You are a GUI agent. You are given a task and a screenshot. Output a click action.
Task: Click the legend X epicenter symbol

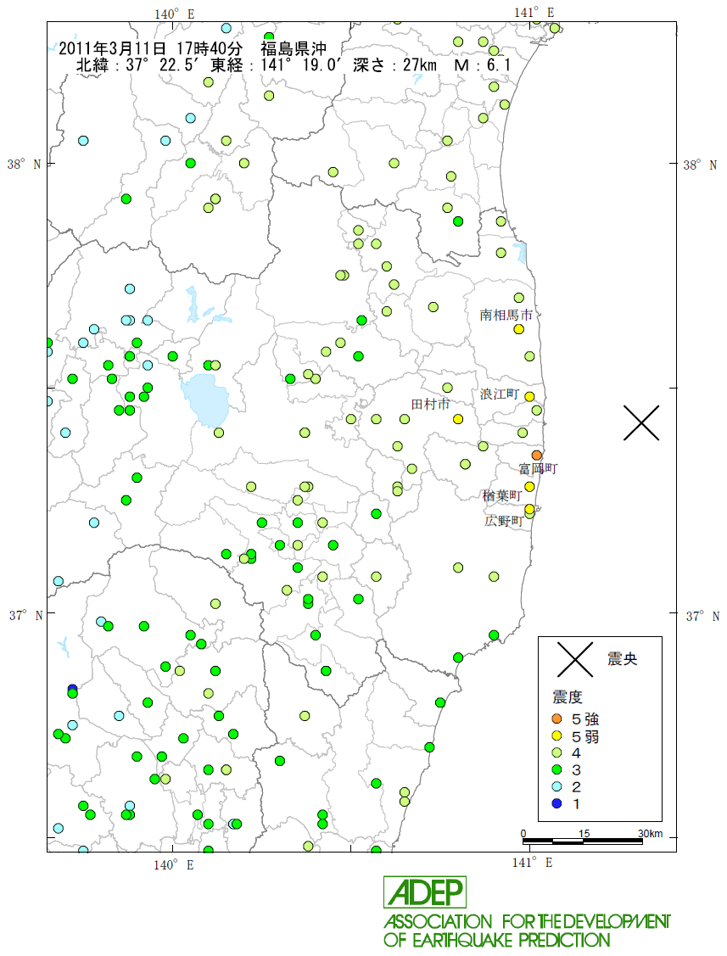pos(575,659)
